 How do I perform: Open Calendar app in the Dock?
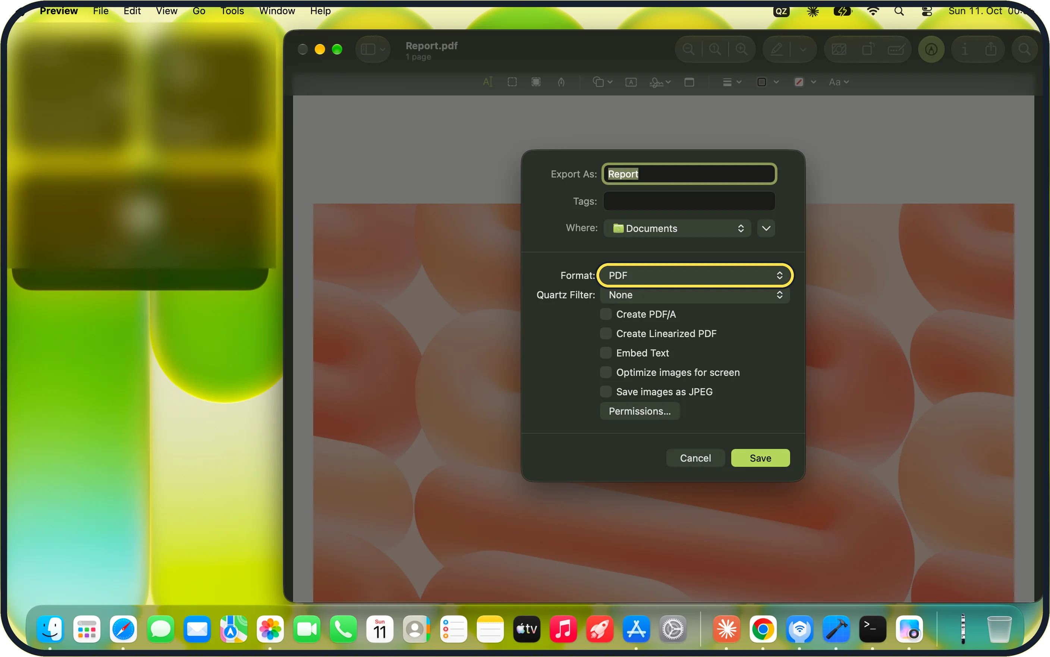pyautogui.click(x=380, y=629)
